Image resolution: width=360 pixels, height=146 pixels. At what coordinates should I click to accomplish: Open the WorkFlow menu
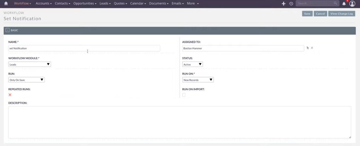click(x=22, y=4)
